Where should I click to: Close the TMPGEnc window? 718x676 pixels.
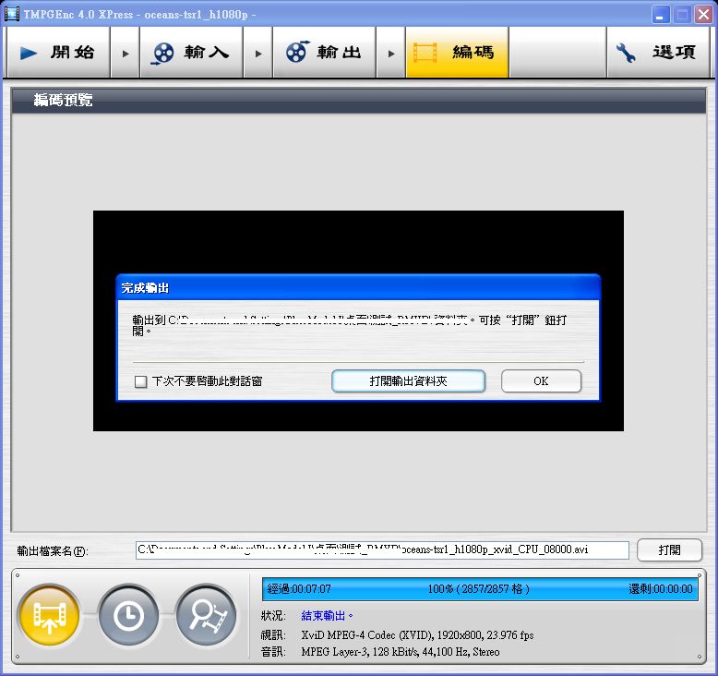tap(703, 15)
